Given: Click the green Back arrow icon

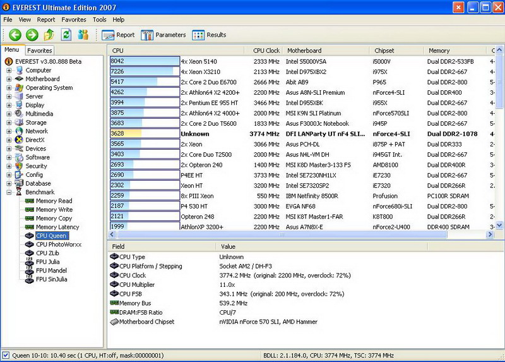Looking at the screenshot, I should coord(15,35).
